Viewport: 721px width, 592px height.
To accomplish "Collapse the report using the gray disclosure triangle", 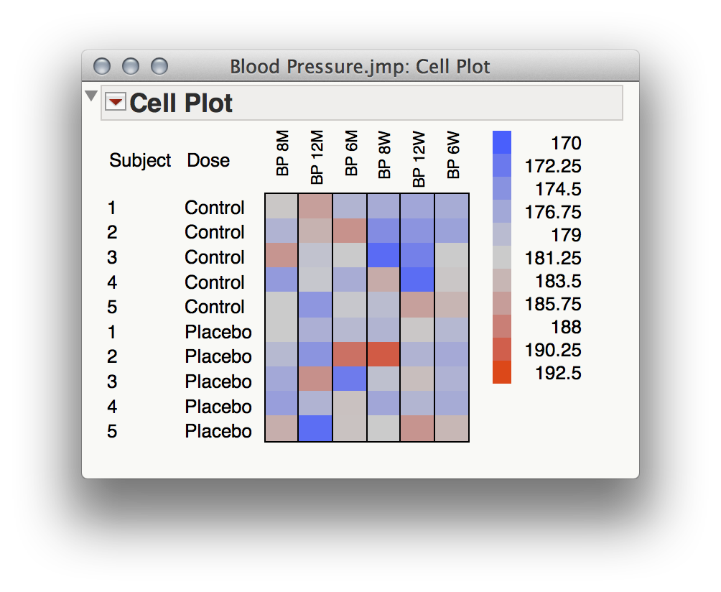I will pyautogui.click(x=90, y=94).
